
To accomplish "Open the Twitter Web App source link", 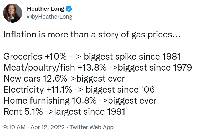I will tap(91, 127).
